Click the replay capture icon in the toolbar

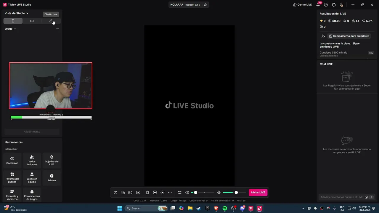[163, 193]
